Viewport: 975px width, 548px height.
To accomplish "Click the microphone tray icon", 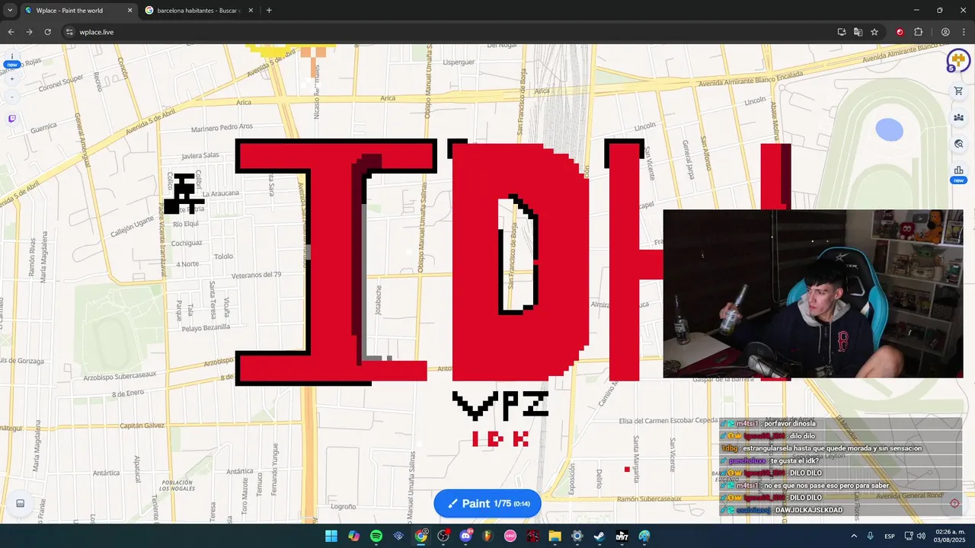I will [x=870, y=536].
